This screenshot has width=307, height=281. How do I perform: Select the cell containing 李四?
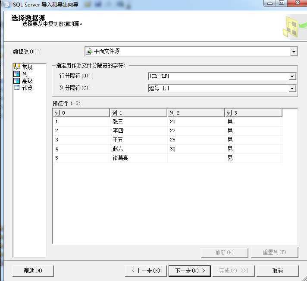(x=138, y=131)
